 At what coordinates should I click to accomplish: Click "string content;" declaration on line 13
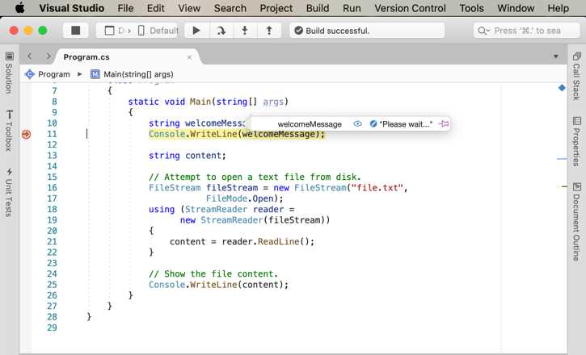188,156
